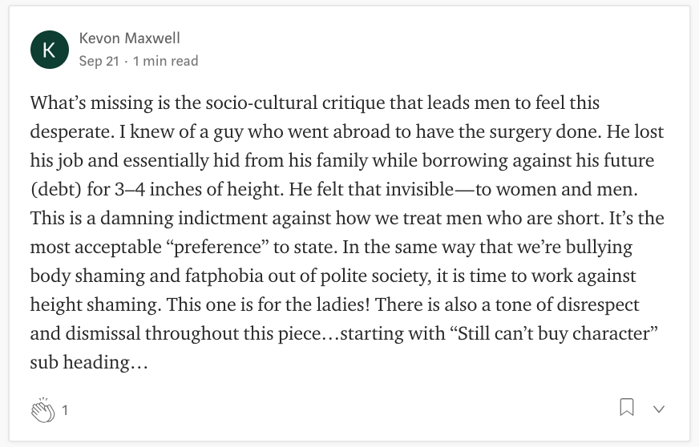Open the green K avatar profile

pos(50,50)
